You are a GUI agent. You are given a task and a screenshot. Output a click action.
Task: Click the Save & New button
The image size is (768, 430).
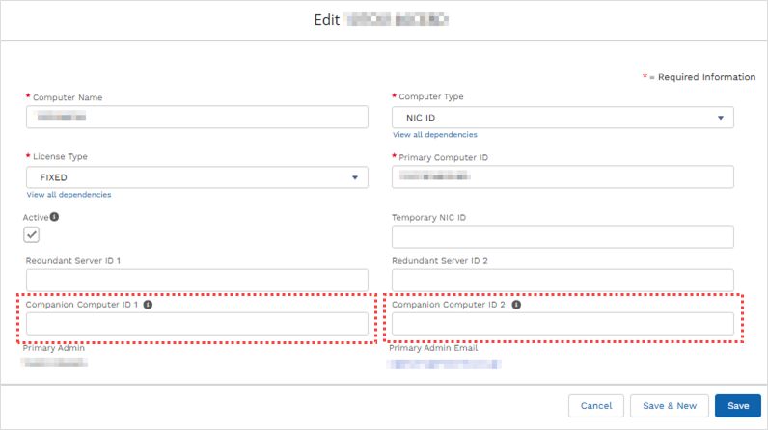click(670, 406)
